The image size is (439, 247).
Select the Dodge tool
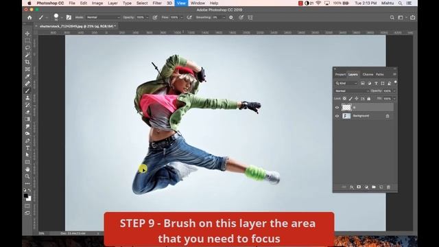click(27, 134)
